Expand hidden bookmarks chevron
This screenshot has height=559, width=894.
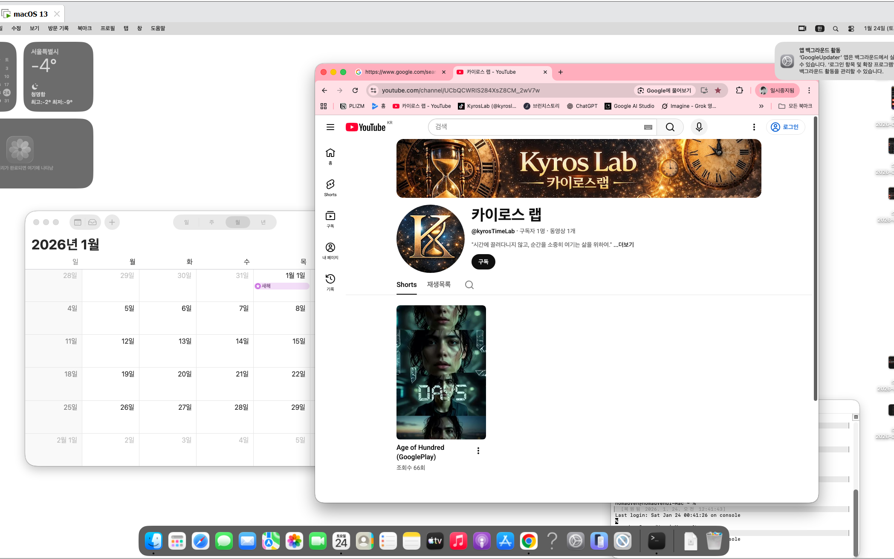pos(761,106)
